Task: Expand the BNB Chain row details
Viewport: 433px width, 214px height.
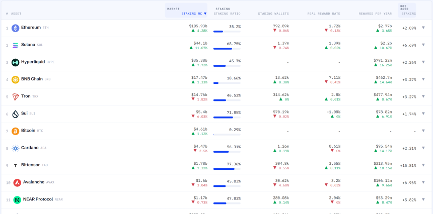Action: (x=423, y=79)
